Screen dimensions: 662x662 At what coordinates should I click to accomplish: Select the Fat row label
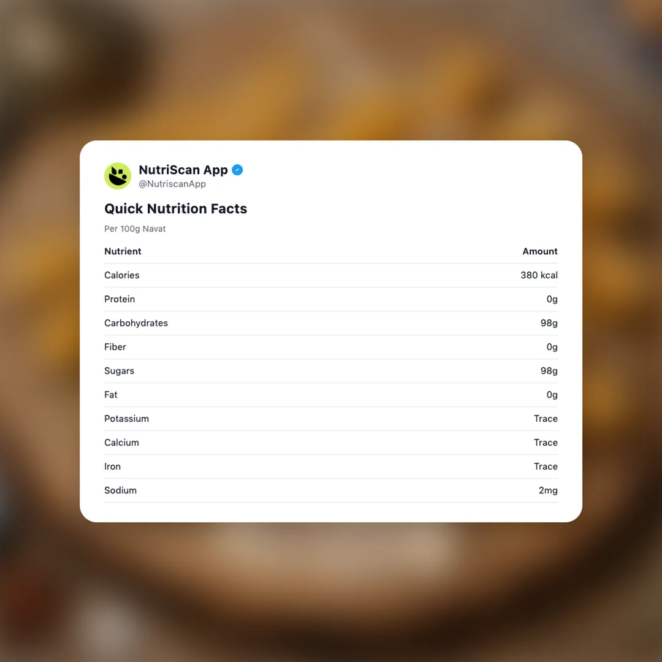(111, 395)
